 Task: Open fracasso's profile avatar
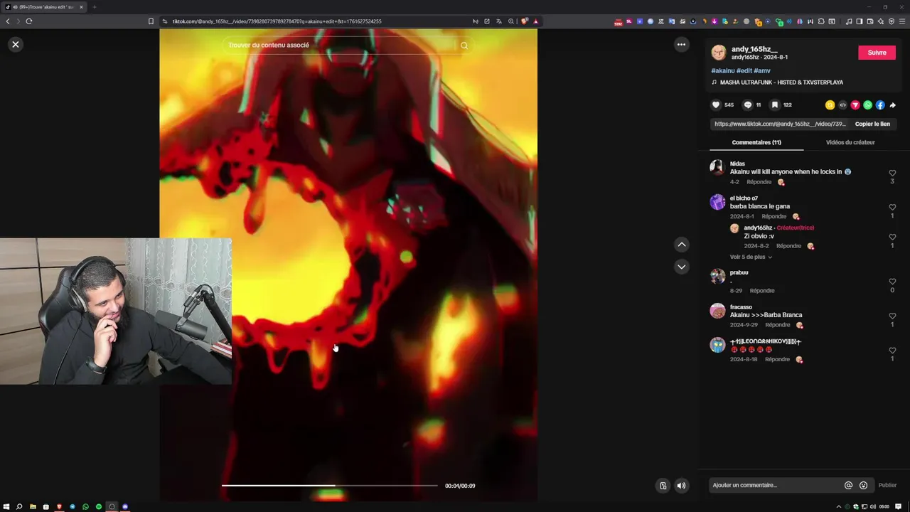point(717,311)
